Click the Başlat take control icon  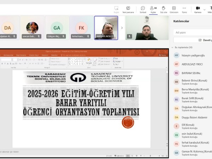pos(116,8)
